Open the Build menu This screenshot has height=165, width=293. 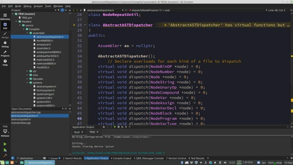pyautogui.click(x=18, y=6)
